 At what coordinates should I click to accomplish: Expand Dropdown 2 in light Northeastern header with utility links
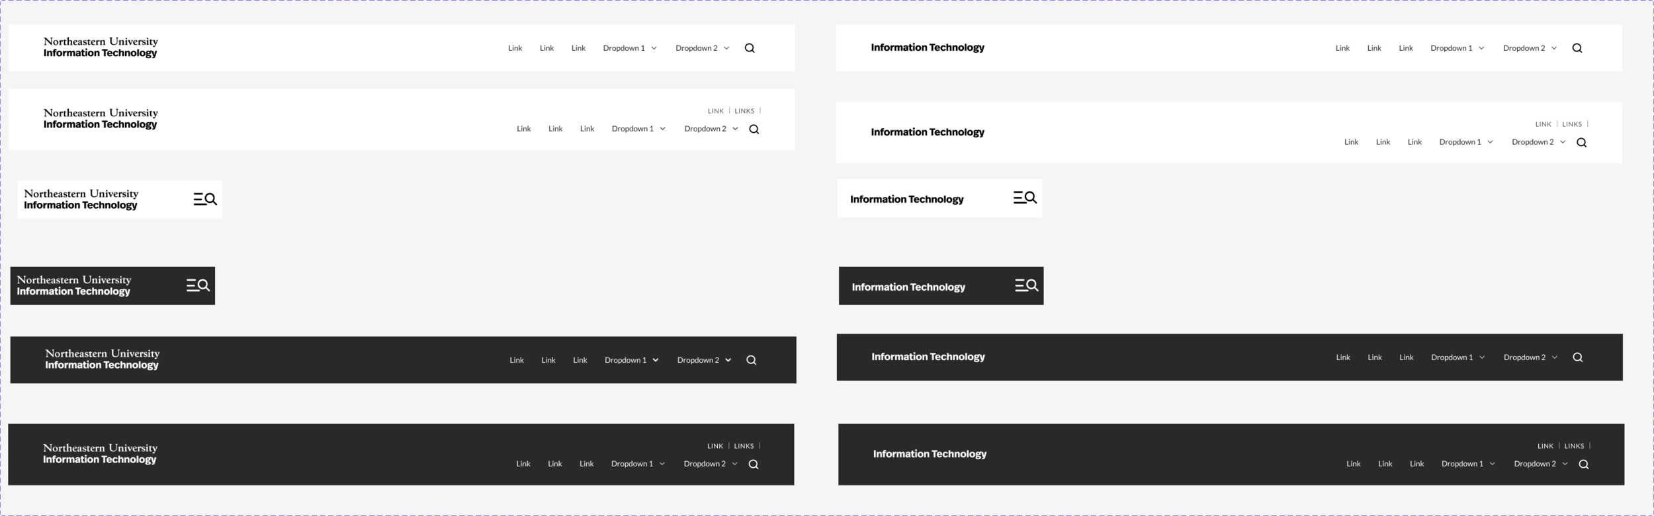pyautogui.click(x=711, y=129)
